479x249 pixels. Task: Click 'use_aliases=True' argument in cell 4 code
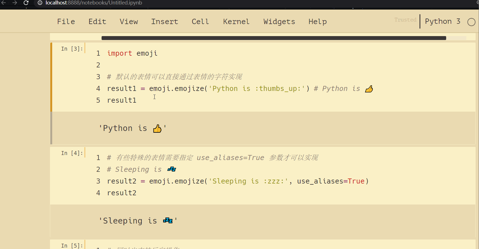(x=331, y=181)
